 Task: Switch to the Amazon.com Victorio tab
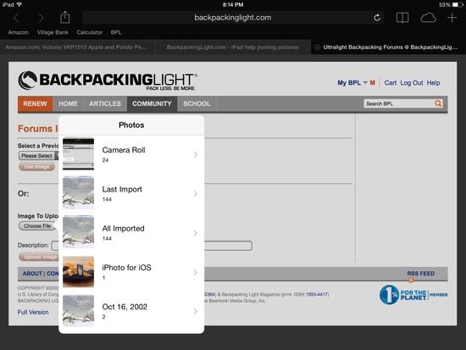[76, 47]
